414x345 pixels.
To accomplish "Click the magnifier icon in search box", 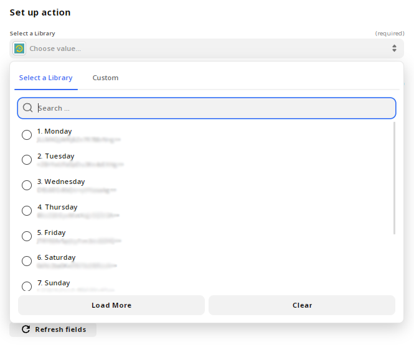I will (27, 108).
